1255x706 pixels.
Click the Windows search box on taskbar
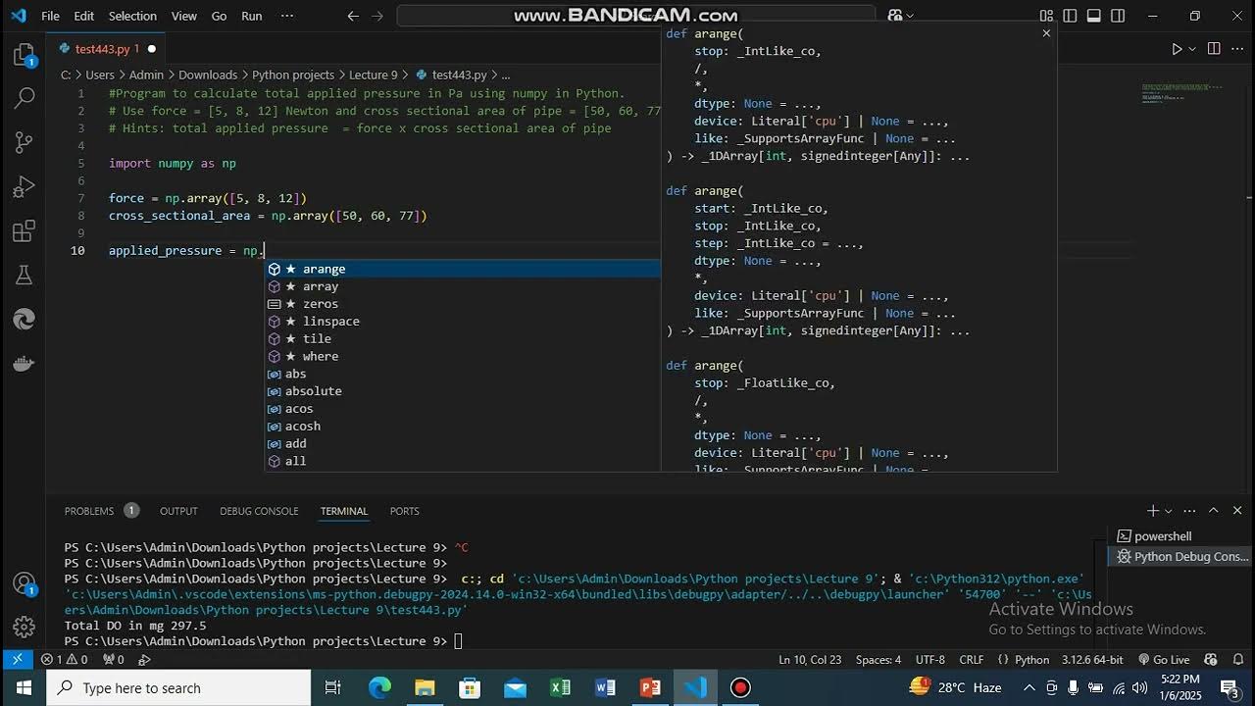pos(177,688)
